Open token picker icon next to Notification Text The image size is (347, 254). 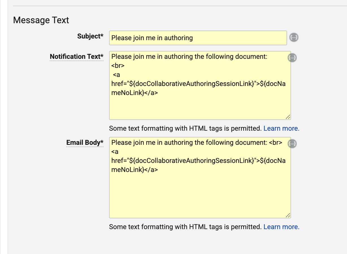292,58
